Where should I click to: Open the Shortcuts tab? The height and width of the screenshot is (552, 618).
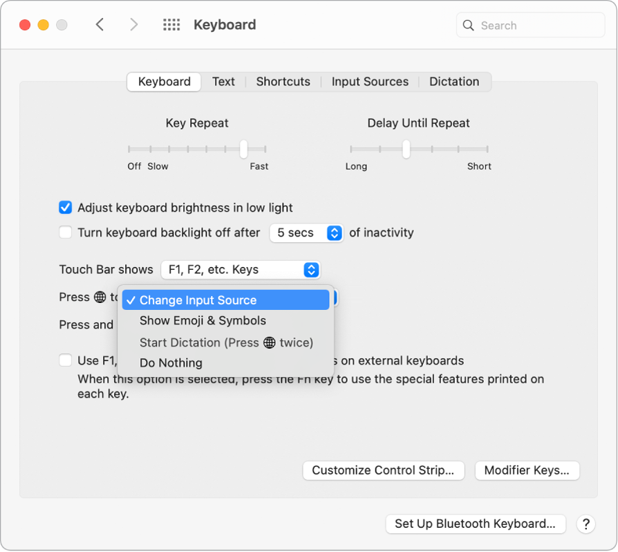(283, 81)
